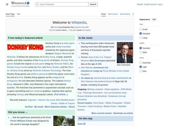Open Diori Hamani International Airport link
This screenshot has height=126, width=169.
click(96, 81)
